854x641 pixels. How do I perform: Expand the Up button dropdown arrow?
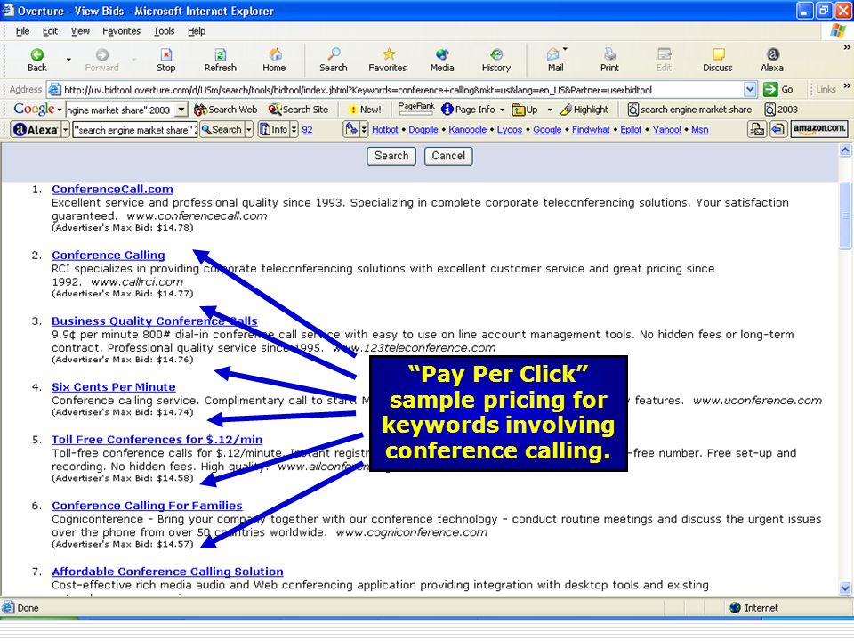click(x=550, y=110)
